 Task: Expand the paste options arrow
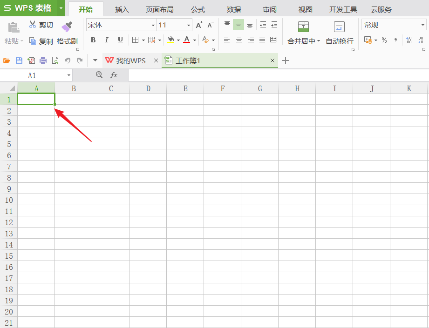pyautogui.click(x=22, y=41)
